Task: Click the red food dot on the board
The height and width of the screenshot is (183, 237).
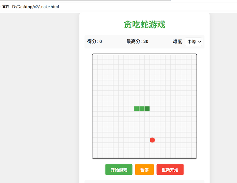Action: 152,140
